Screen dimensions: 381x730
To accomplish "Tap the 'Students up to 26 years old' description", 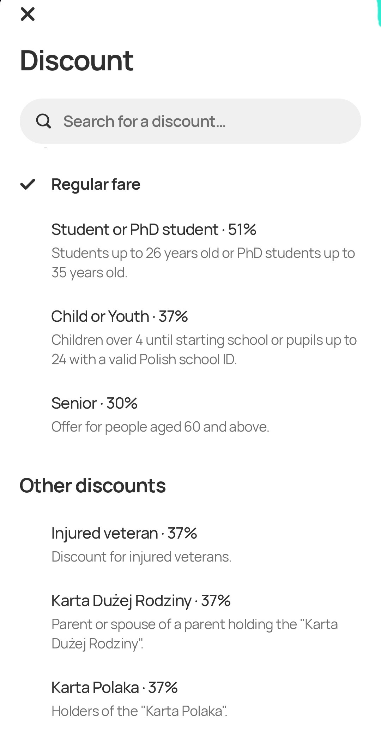I will (203, 262).
